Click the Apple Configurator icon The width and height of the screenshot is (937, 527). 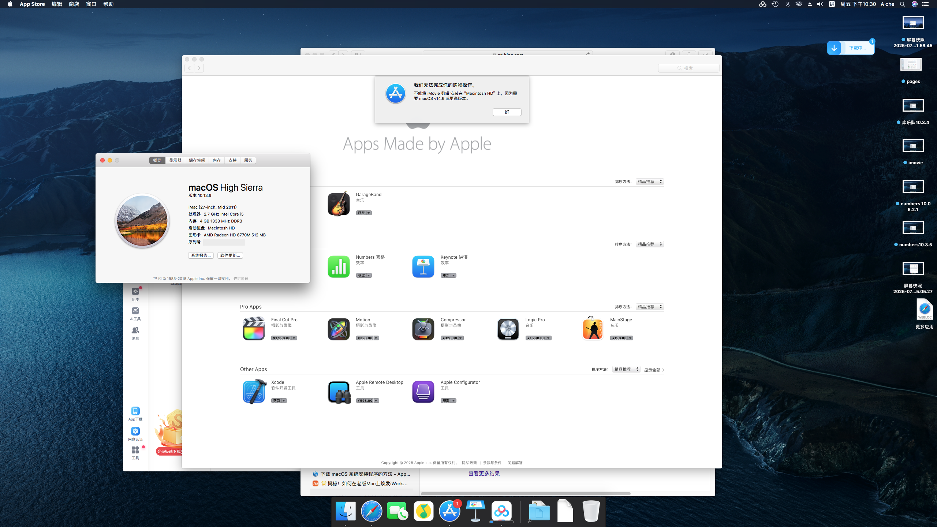[423, 391]
